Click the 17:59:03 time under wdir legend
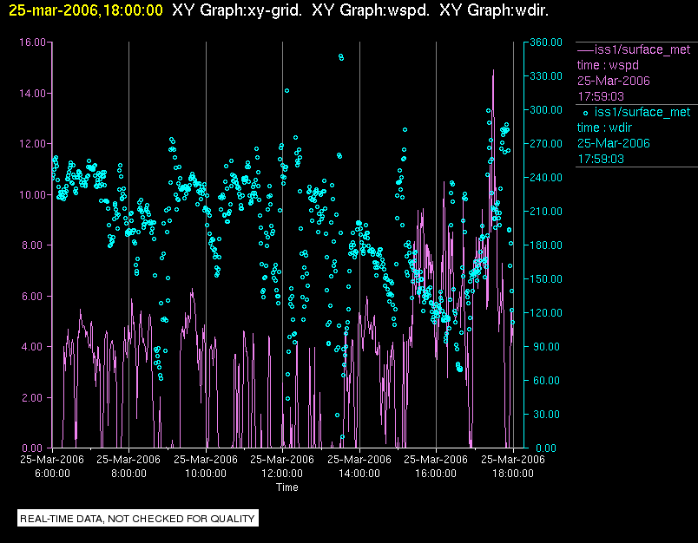 [x=601, y=159]
